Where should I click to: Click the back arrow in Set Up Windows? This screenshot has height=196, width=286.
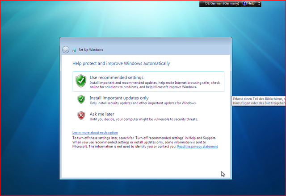tap(66, 49)
